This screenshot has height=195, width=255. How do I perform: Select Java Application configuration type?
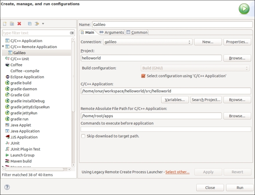(25, 131)
